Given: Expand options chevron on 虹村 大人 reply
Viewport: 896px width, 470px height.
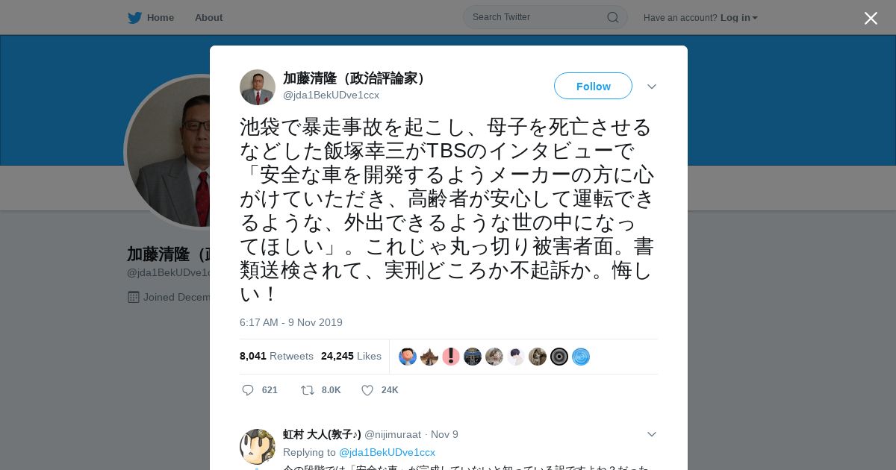Looking at the screenshot, I should [x=652, y=434].
